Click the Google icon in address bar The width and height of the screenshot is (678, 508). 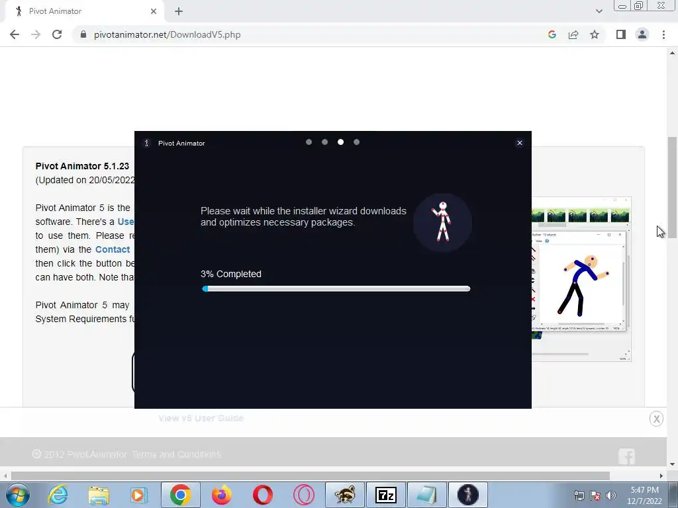(552, 34)
